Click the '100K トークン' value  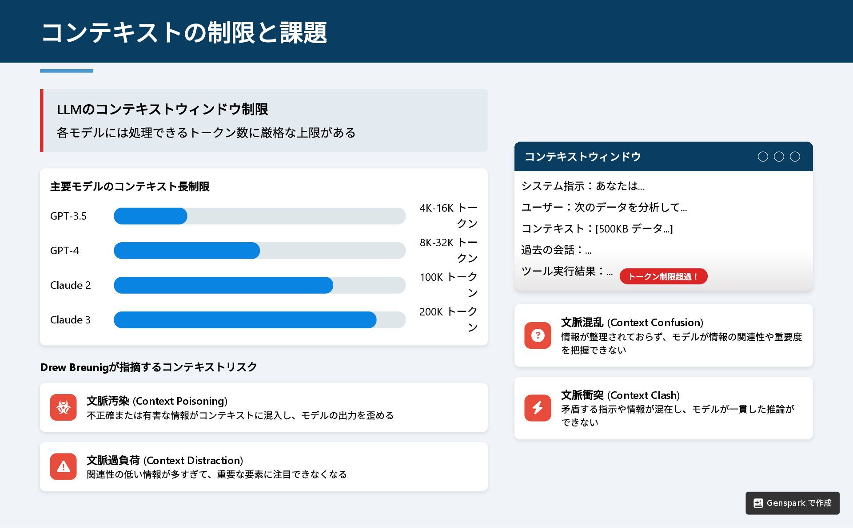(x=448, y=285)
